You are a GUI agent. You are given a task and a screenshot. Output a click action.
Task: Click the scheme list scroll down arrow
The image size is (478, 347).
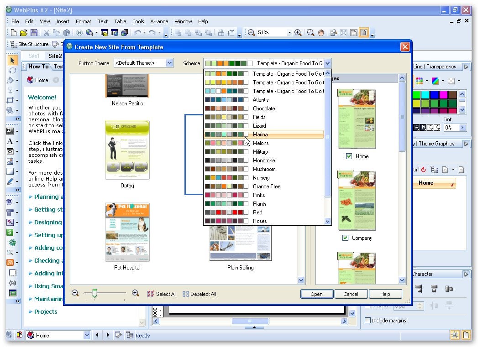pyautogui.click(x=328, y=221)
